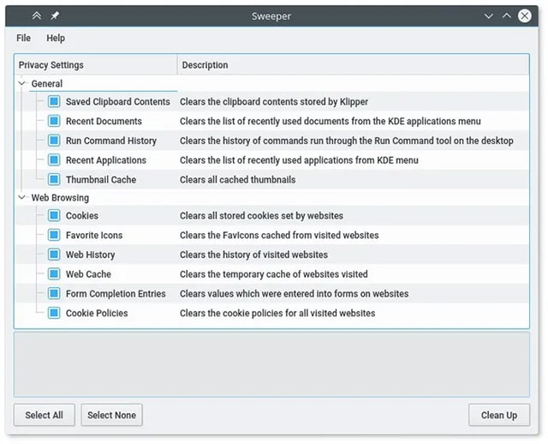Maximize the Sweeper window
The image size is (548, 444).
507,15
